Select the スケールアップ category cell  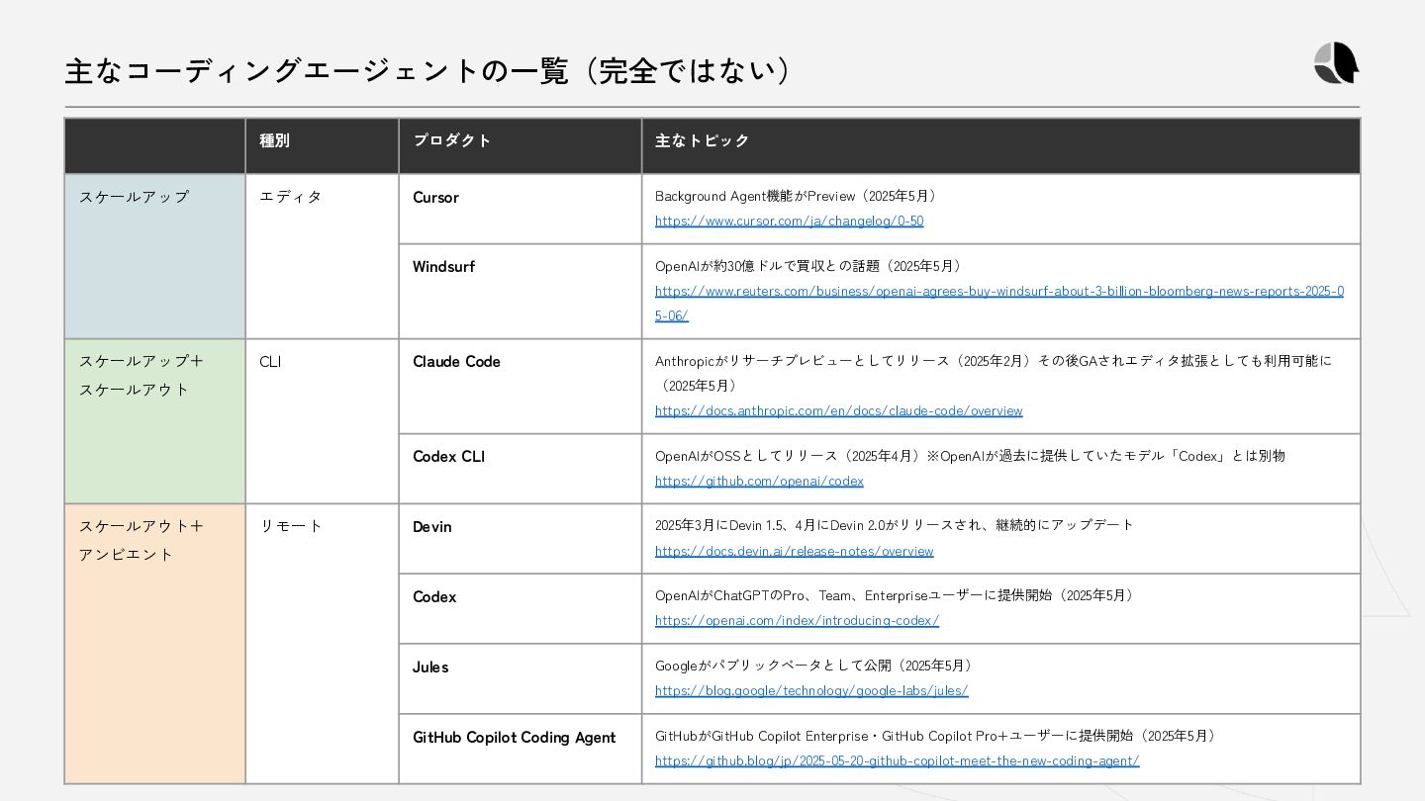(154, 256)
